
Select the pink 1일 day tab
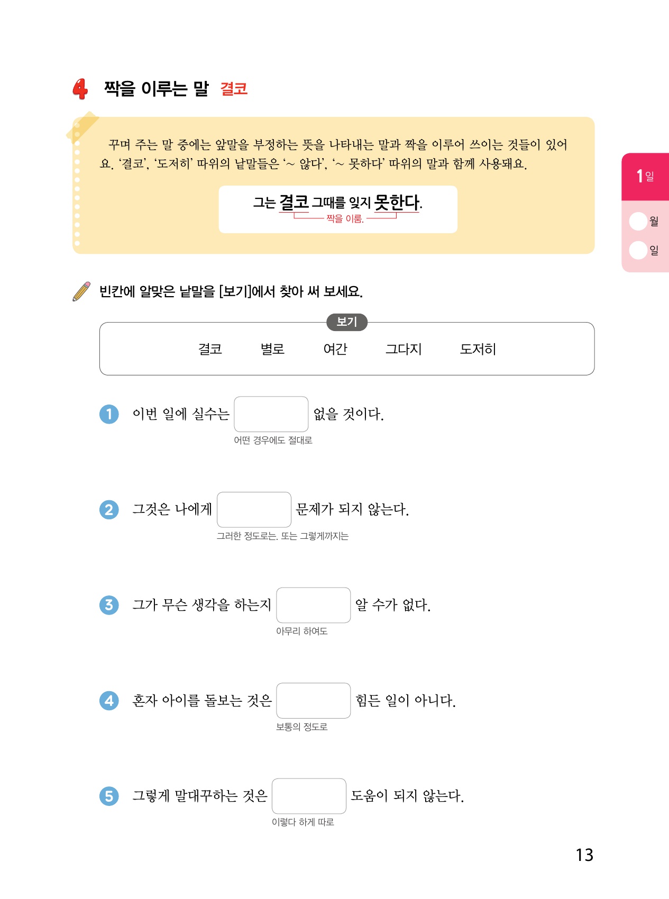pos(645,177)
